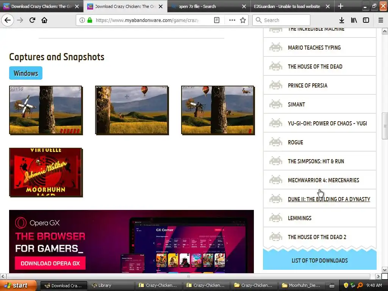Open The Simpsons: Hit & Run link

[x=316, y=161]
